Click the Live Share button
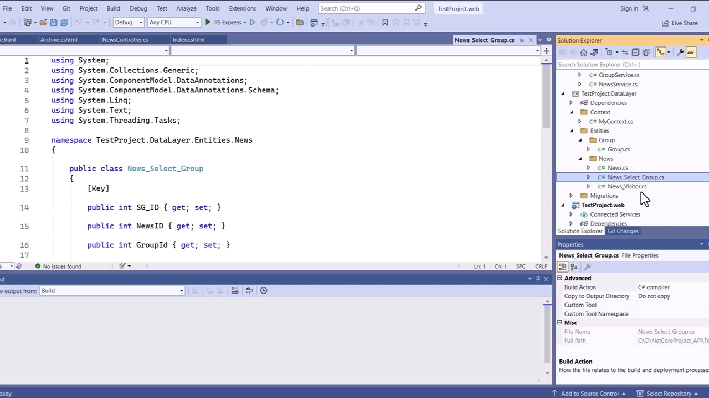Image resolution: width=709 pixels, height=398 pixels. 680,23
